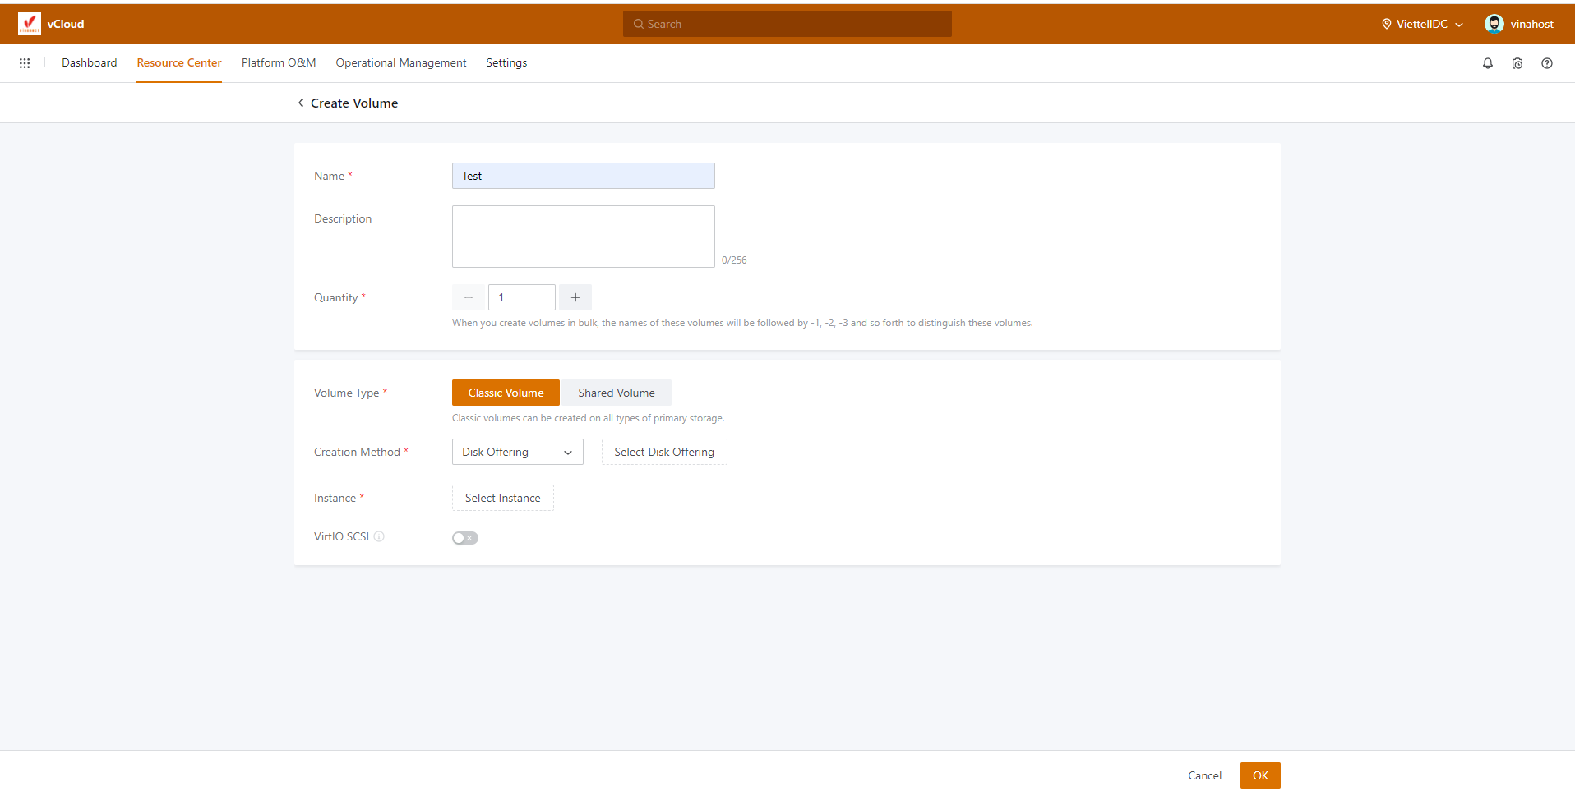The height and width of the screenshot is (800, 1575).
Task: Open the ViettelIDC zone dropdown
Action: tap(1422, 24)
